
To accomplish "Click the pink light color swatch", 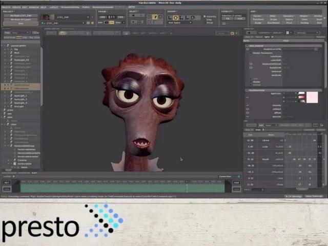I will (312, 97).
